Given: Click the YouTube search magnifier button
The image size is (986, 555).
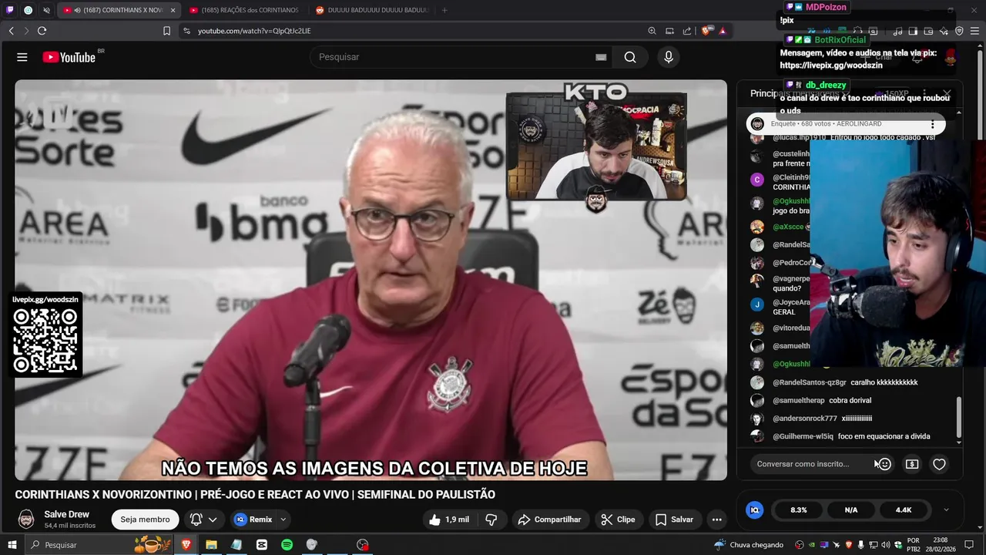Looking at the screenshot, I should tap(630, 57).
